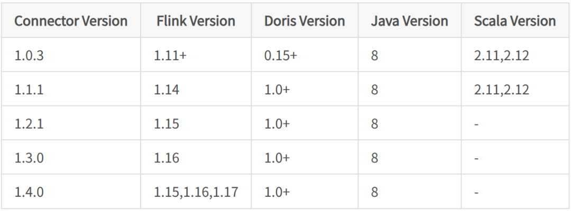The width and height of the screenshot is (571, 211).
Task: Click the Scala Version column header
Action: pos(515,22)
